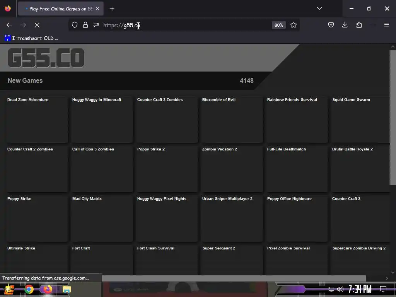
Task: Click the scroll down arrow
Action: point(393,272)
